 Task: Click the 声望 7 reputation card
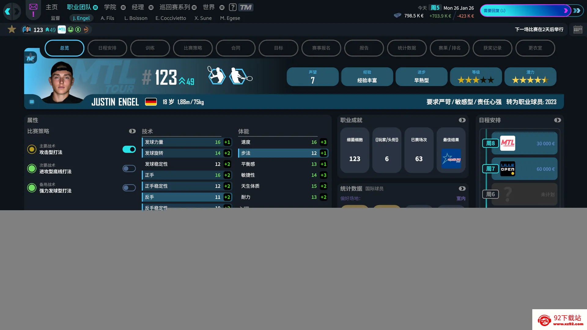(312, 77)
